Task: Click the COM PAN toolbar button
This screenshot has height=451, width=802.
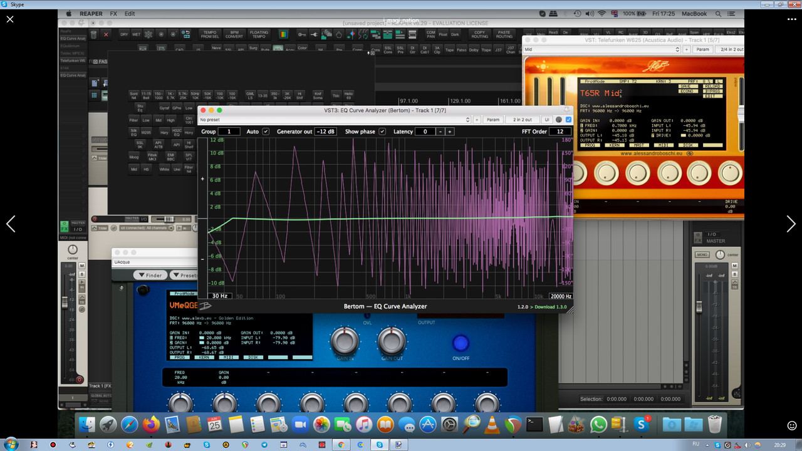Action: [x=430, y=34]
